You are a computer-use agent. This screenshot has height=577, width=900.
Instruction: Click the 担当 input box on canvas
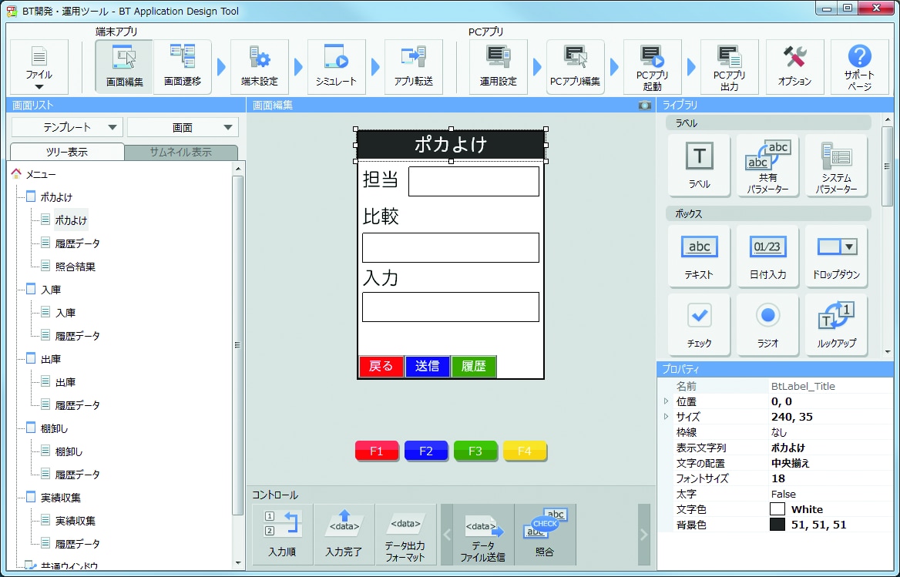(474, 181)
